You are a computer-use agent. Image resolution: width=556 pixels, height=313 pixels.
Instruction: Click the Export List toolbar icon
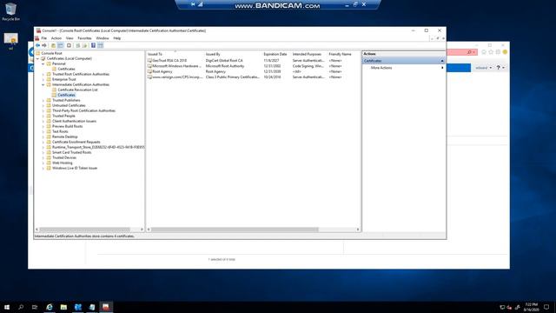pyautogui.click(x=85, y=45)
